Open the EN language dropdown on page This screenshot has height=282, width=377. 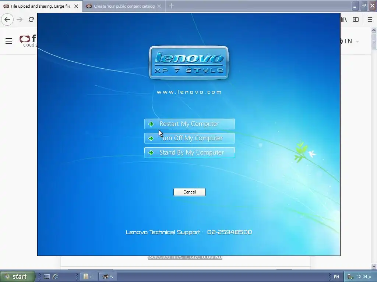tap(349, 41)
